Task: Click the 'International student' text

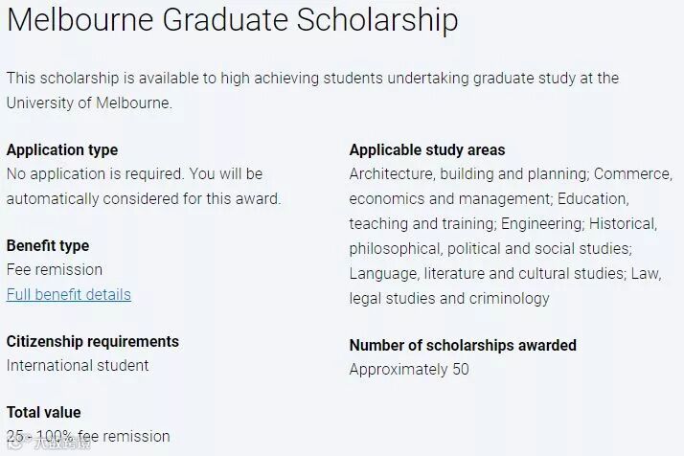Action: (x=78, y=365)
